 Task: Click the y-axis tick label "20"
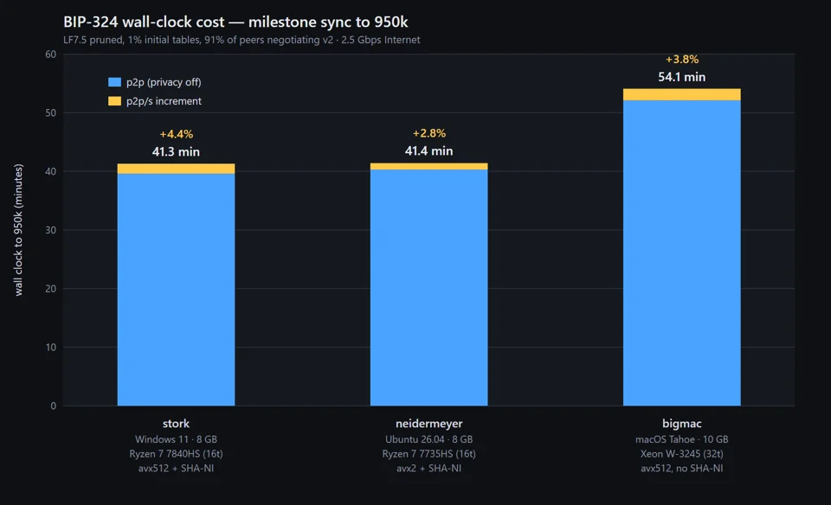[x=51, y=289]
